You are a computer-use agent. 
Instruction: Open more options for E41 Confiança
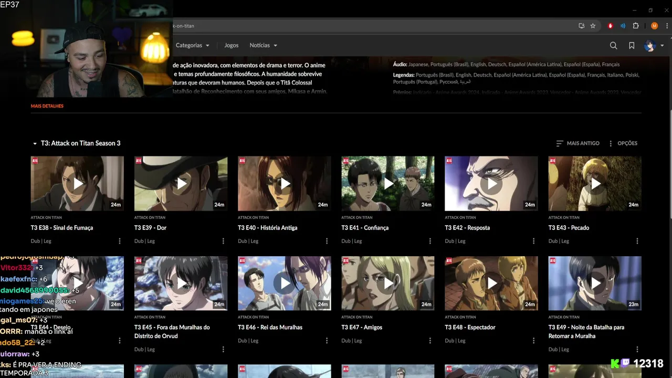click(429, 241)
